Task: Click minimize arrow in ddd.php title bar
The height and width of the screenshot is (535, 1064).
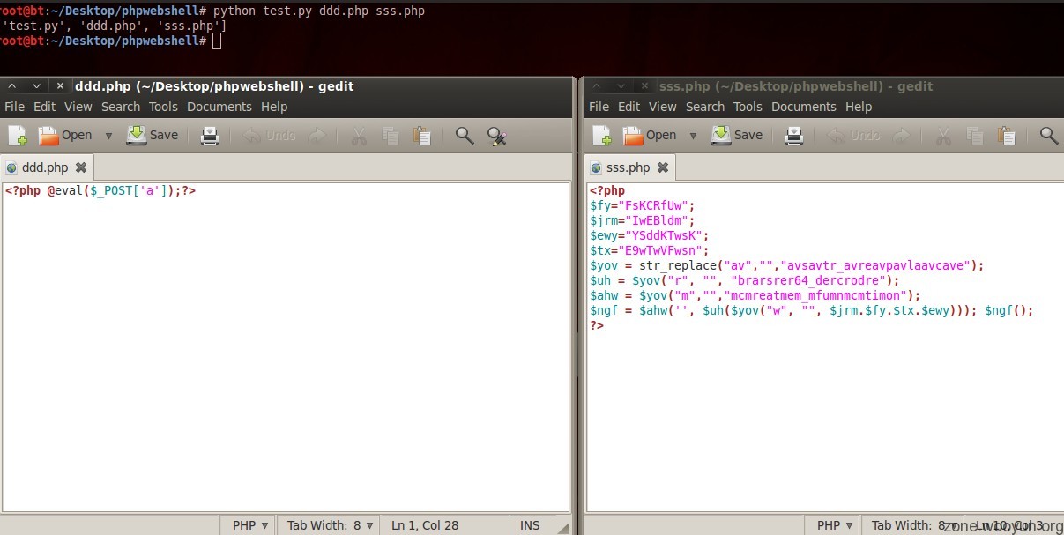Action: 36,86
